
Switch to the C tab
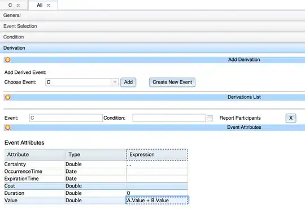point(10,5)
